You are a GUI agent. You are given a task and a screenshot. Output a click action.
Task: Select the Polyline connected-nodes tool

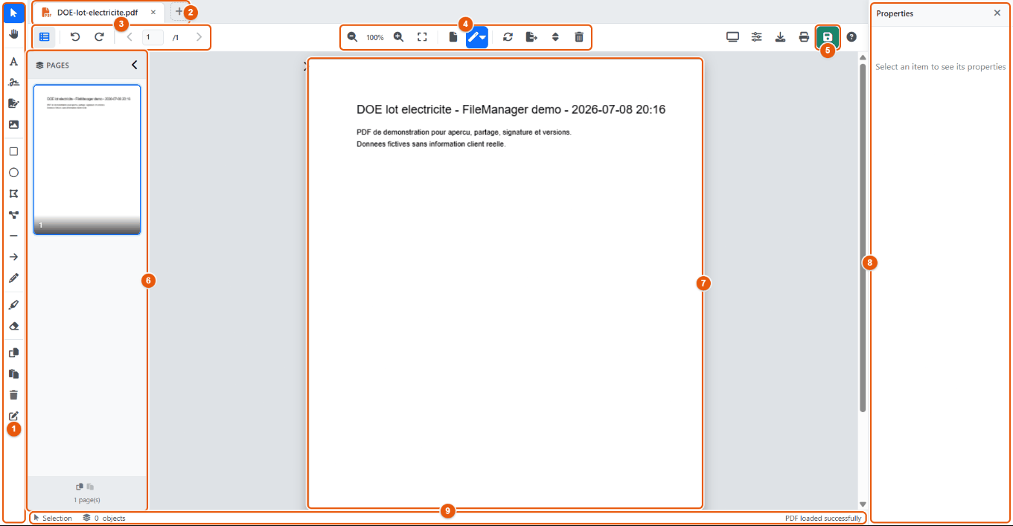click(13, 215)
